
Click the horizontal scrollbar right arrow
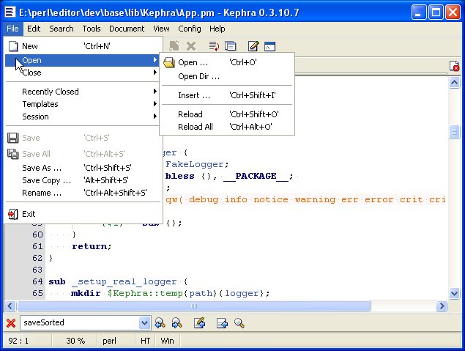[442, 306]
